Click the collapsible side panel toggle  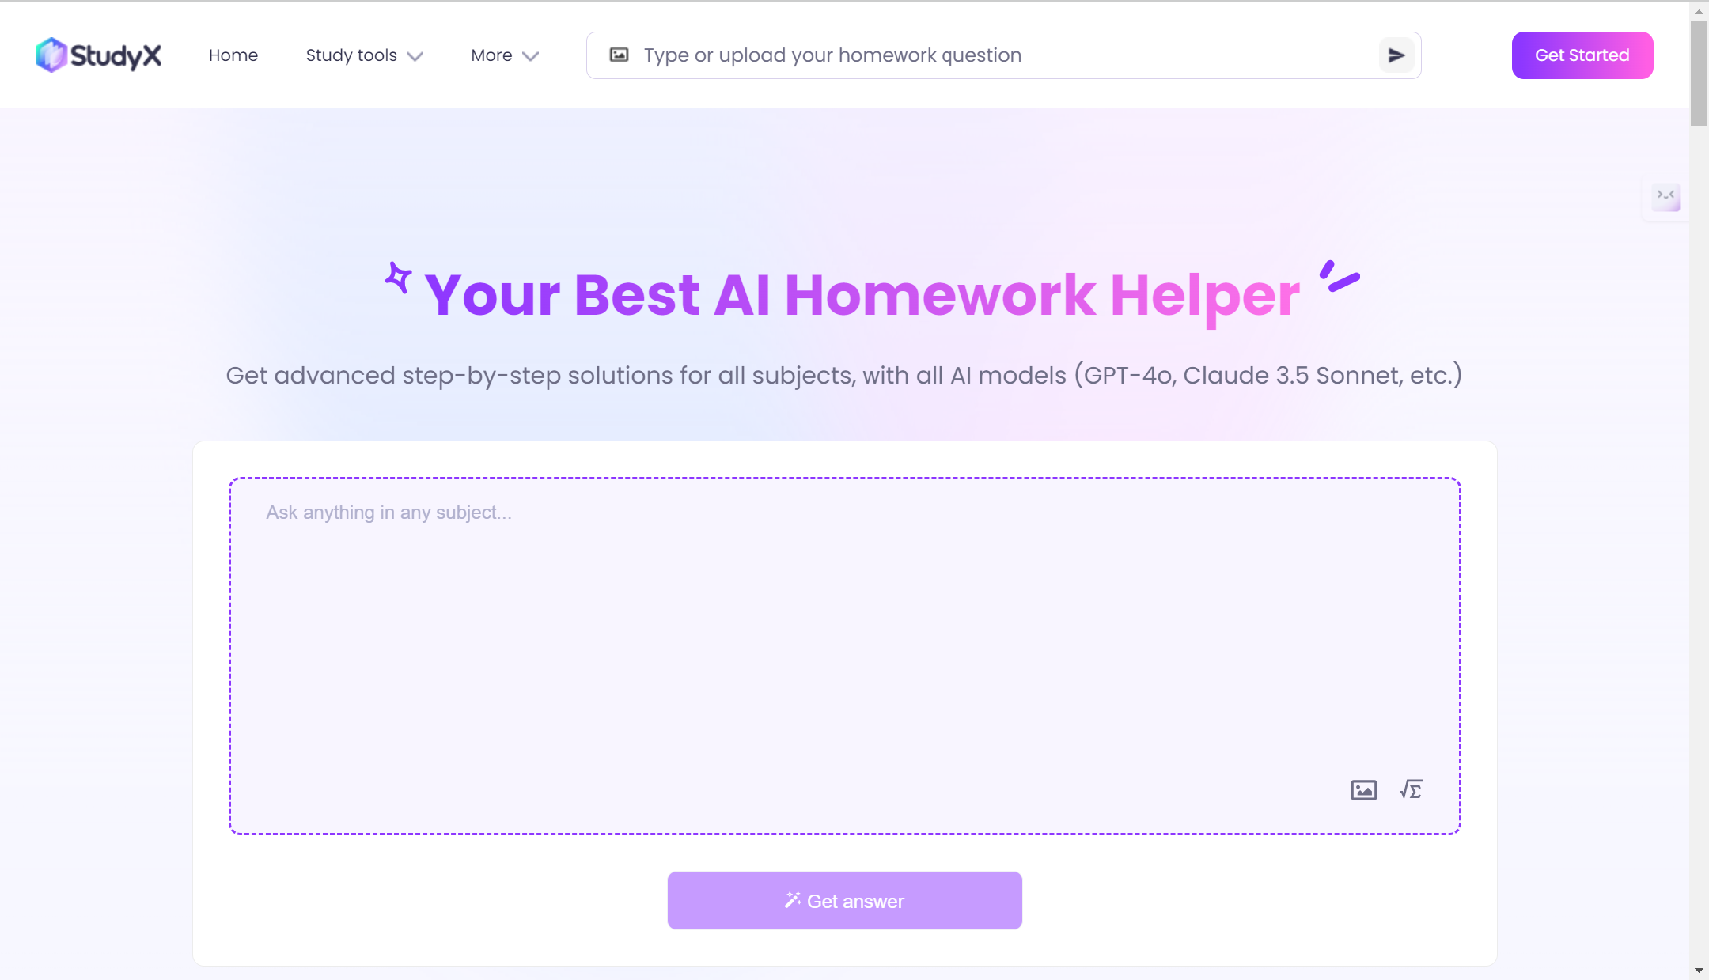pyautogui.click(x=1667, y=196)
